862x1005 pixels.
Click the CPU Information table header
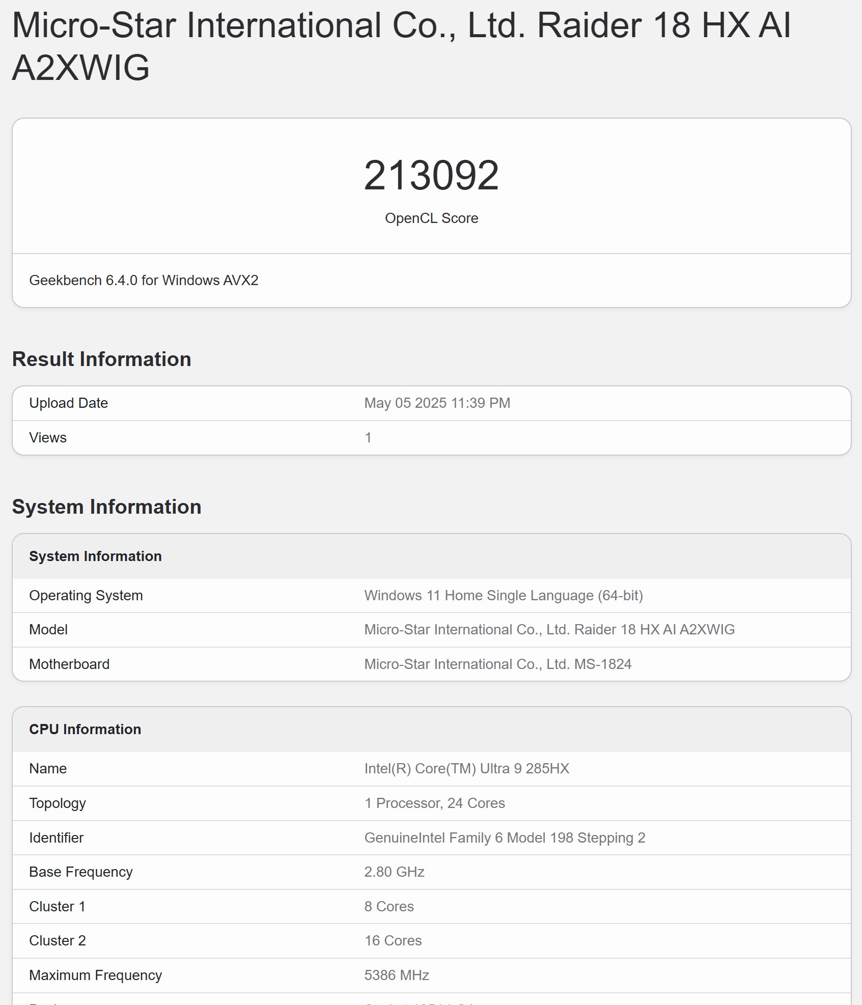click(85, 730)
